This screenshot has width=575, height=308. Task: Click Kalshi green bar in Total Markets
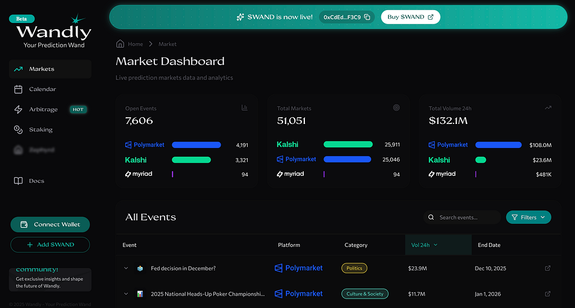point(348,144)
